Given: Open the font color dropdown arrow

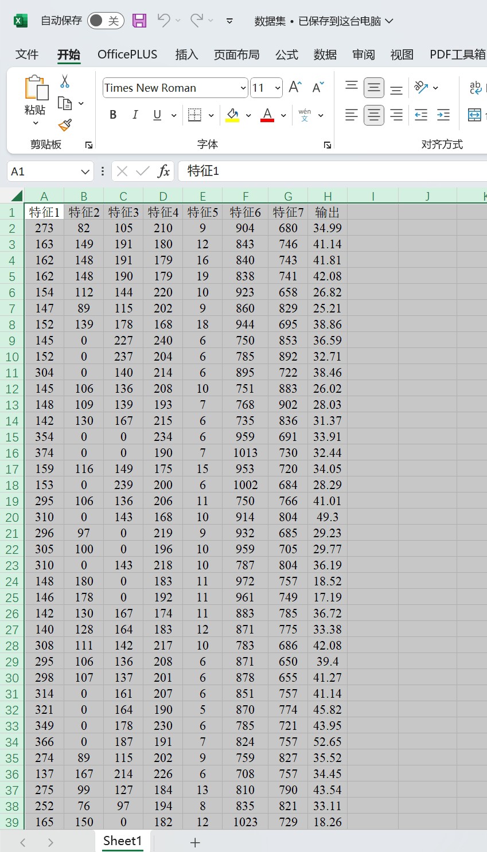Looking at the screenshot, I should pyautogui.click(x=283, y=115).
